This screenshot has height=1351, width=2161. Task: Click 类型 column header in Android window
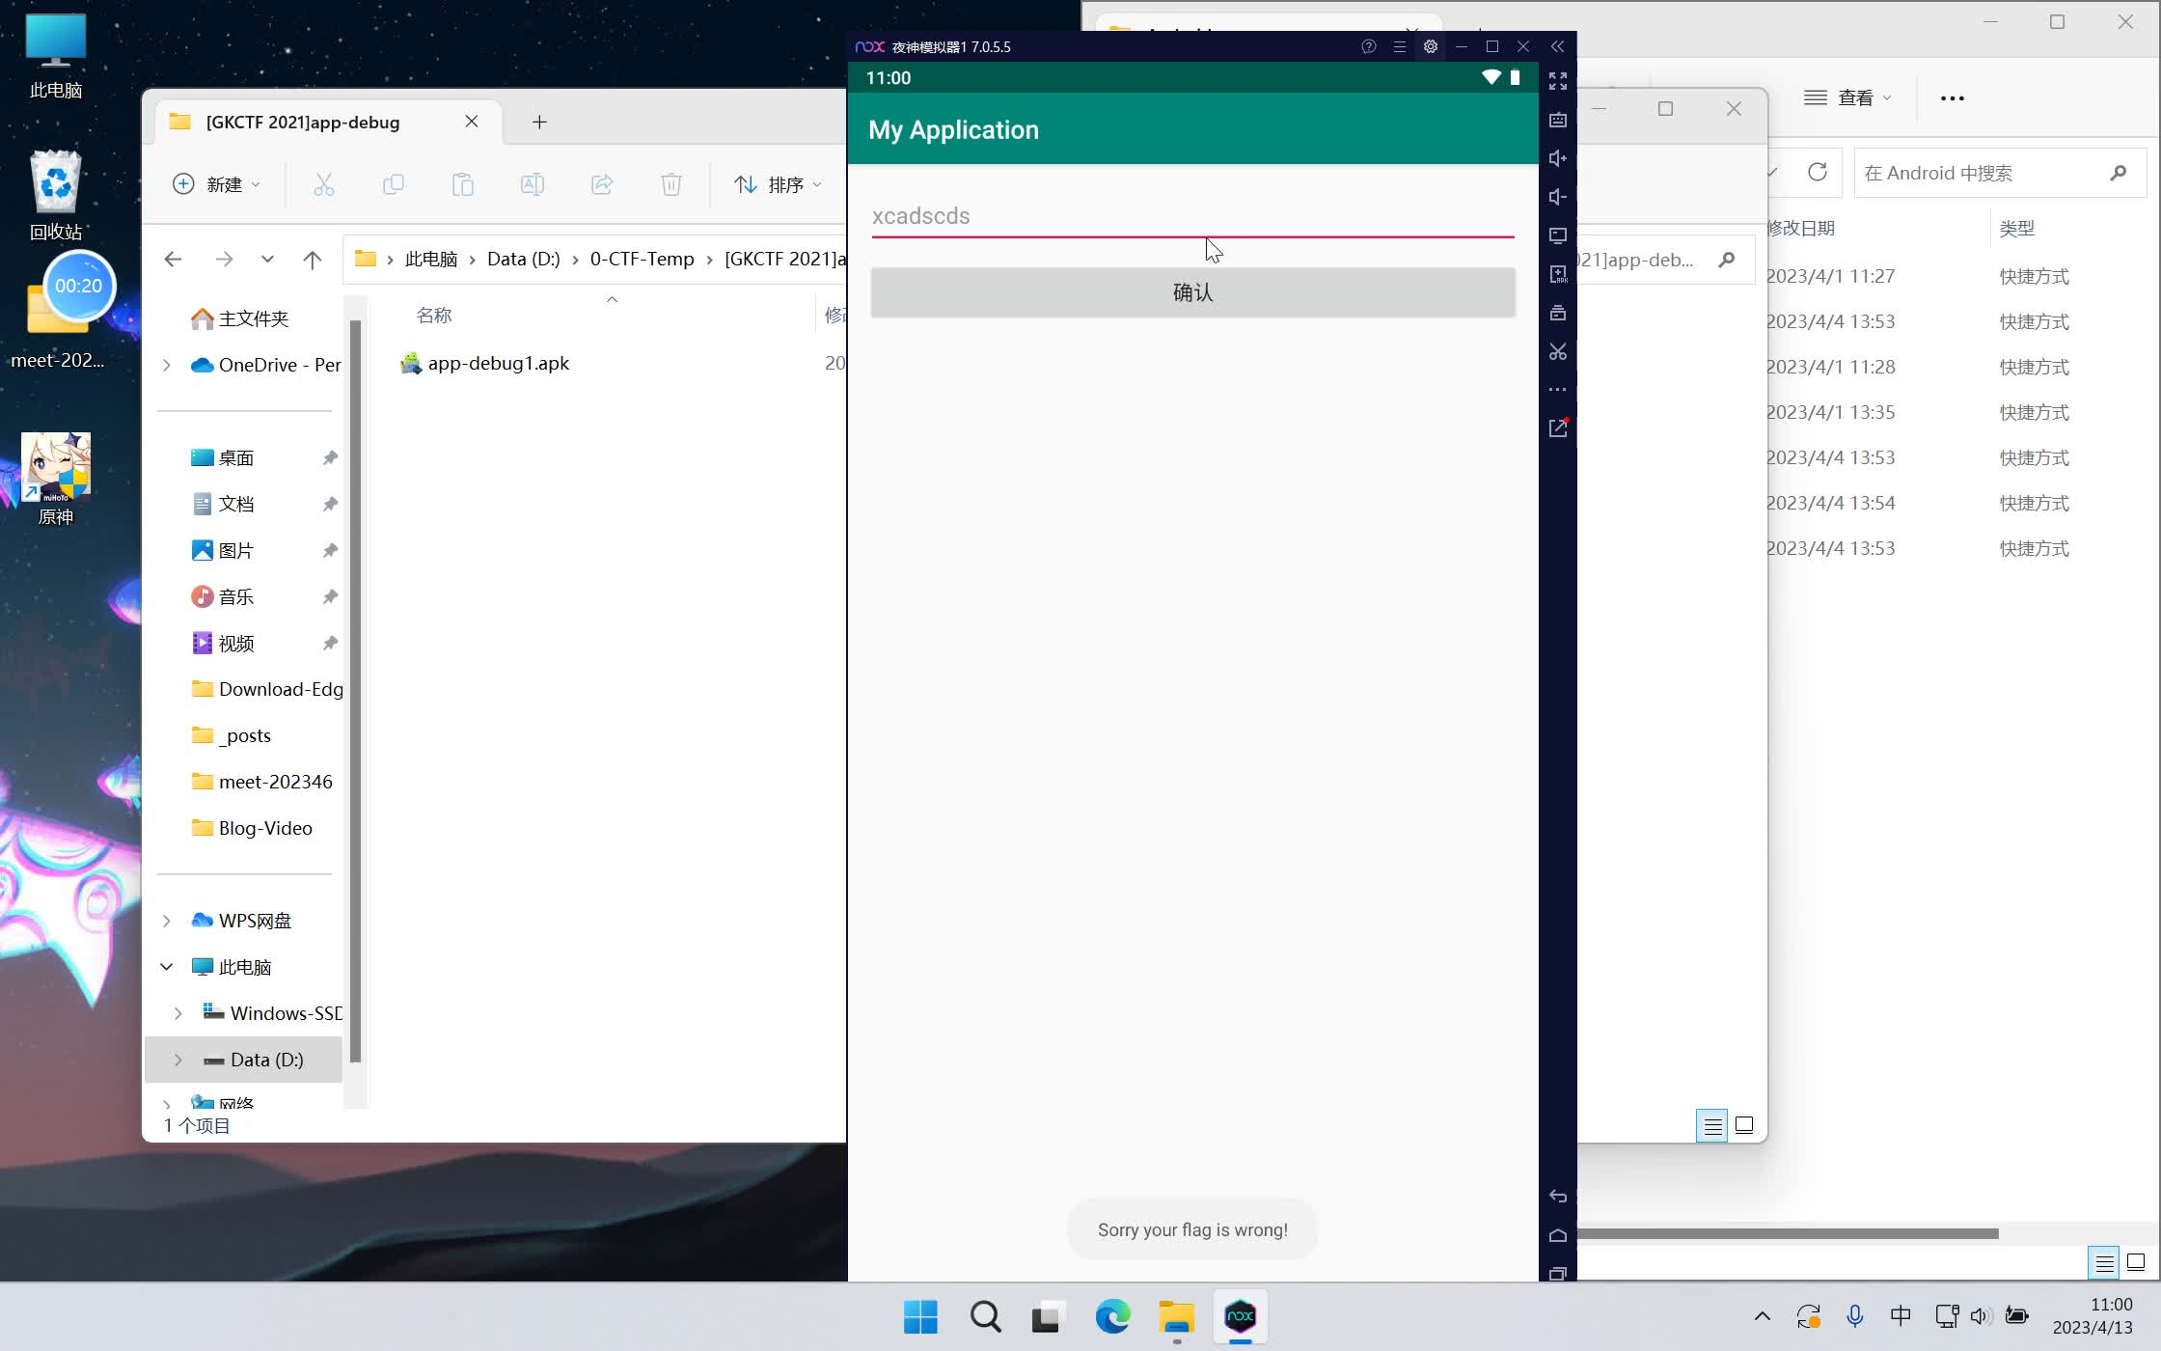[x=2017, y=229]
